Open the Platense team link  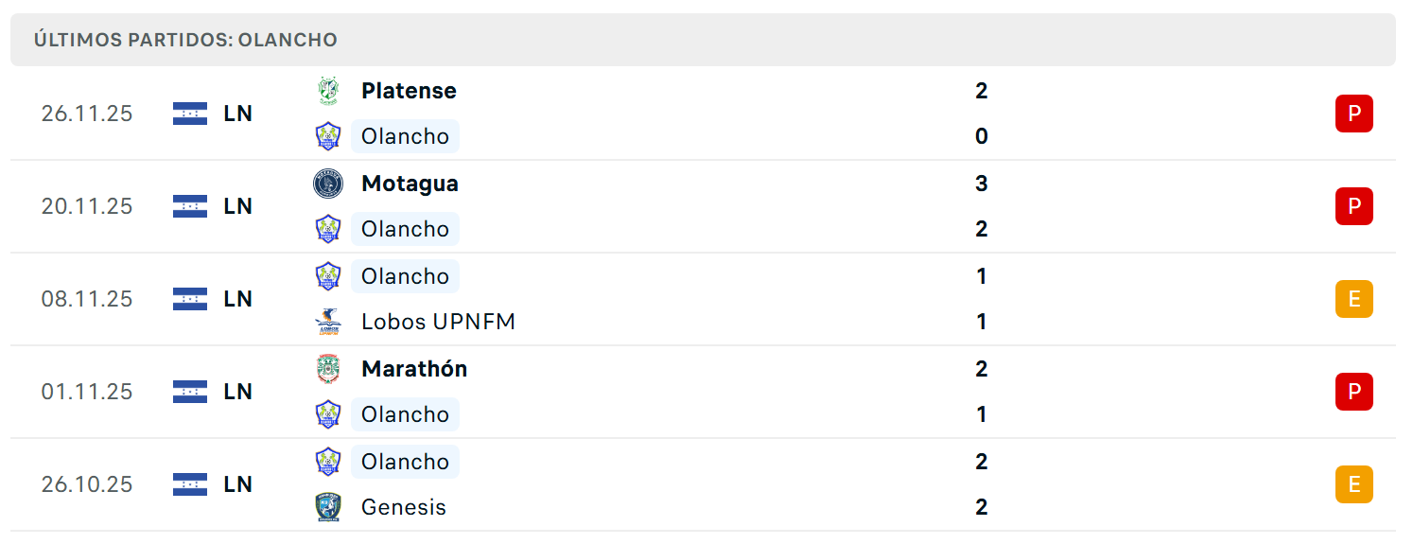tap(409, 91)
